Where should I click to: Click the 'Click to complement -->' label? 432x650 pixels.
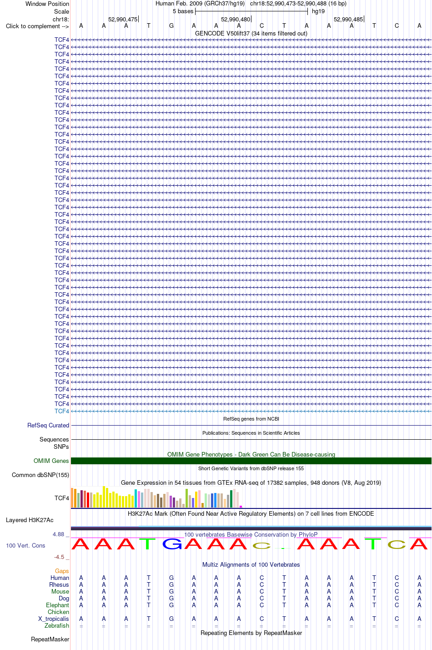[37, 26]
